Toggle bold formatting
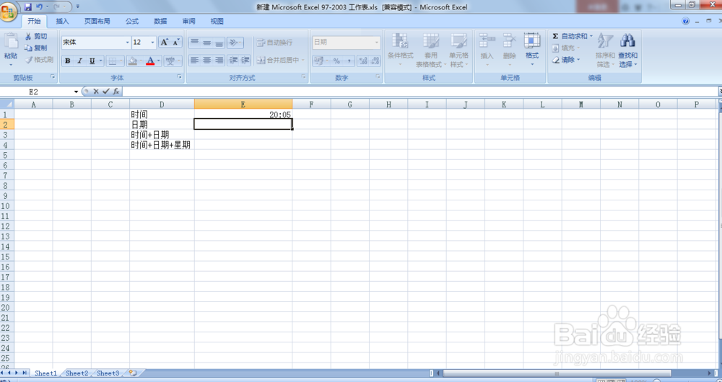 click(x=68, y=61)
